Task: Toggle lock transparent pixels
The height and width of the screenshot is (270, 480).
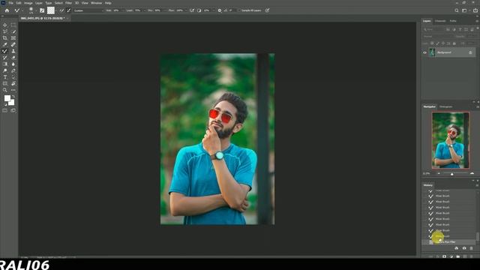Action: tap(432, 43)
